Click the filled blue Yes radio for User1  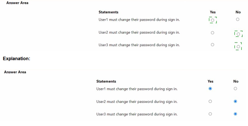(x=210, y=89)
